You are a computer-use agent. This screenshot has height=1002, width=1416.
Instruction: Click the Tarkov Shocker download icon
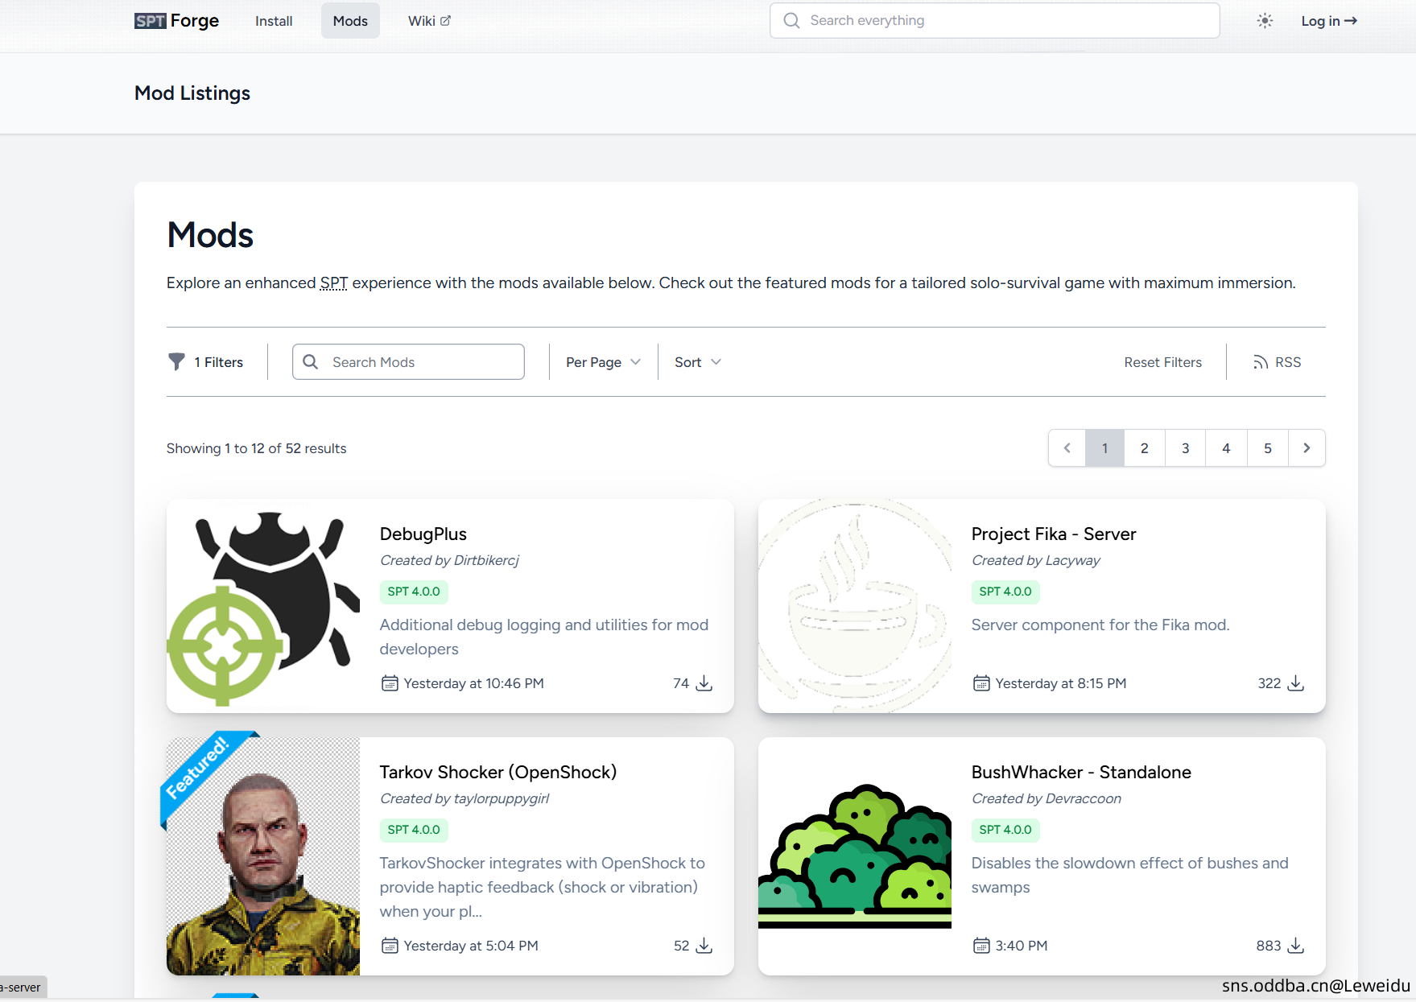click(x=704, y=946)
